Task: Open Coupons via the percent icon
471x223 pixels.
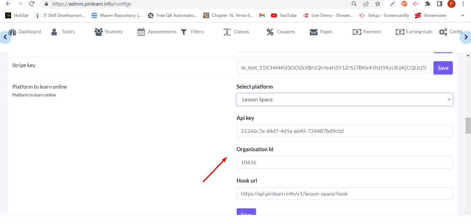Action: (270, 32)
